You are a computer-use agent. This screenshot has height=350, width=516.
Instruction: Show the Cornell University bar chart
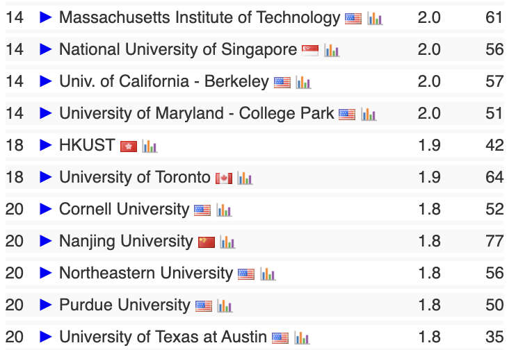coord(223,210)
